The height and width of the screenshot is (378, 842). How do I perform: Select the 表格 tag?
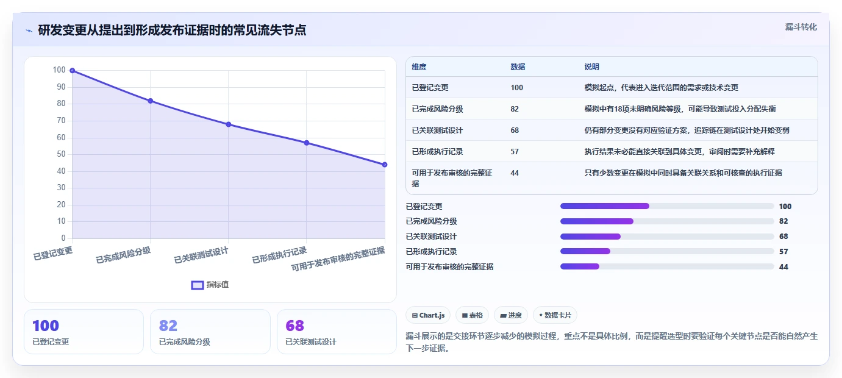[x=472, y=315]
